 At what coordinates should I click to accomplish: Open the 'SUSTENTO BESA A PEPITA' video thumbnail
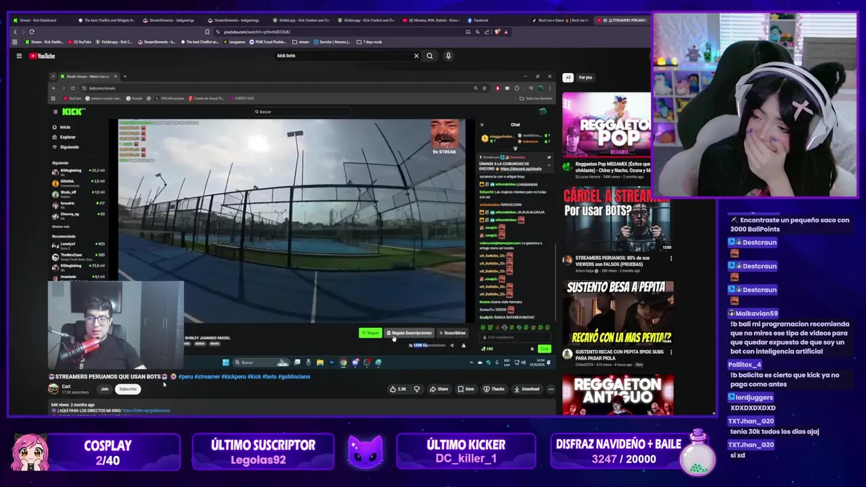[x=617, y=312]
